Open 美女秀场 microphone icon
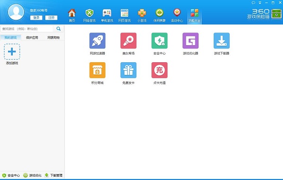The height and width of the screenshot is (180, 283). pos(128,41)
